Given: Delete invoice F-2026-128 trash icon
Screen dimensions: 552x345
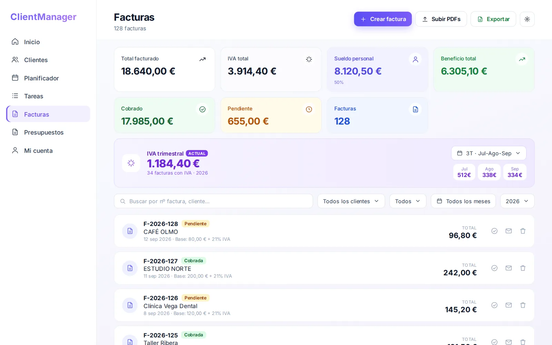Looking at the screenshot, I should click(523, 231).
